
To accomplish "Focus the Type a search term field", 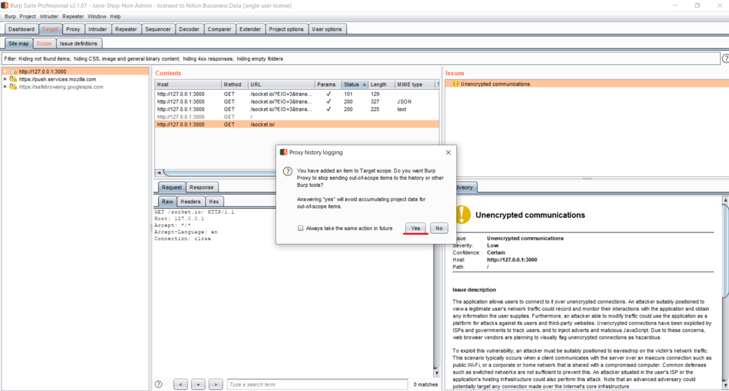I will click(x=318, y=384).
